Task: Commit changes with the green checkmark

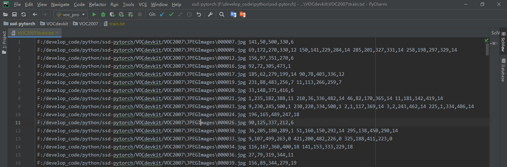Action: pos(171,14)
